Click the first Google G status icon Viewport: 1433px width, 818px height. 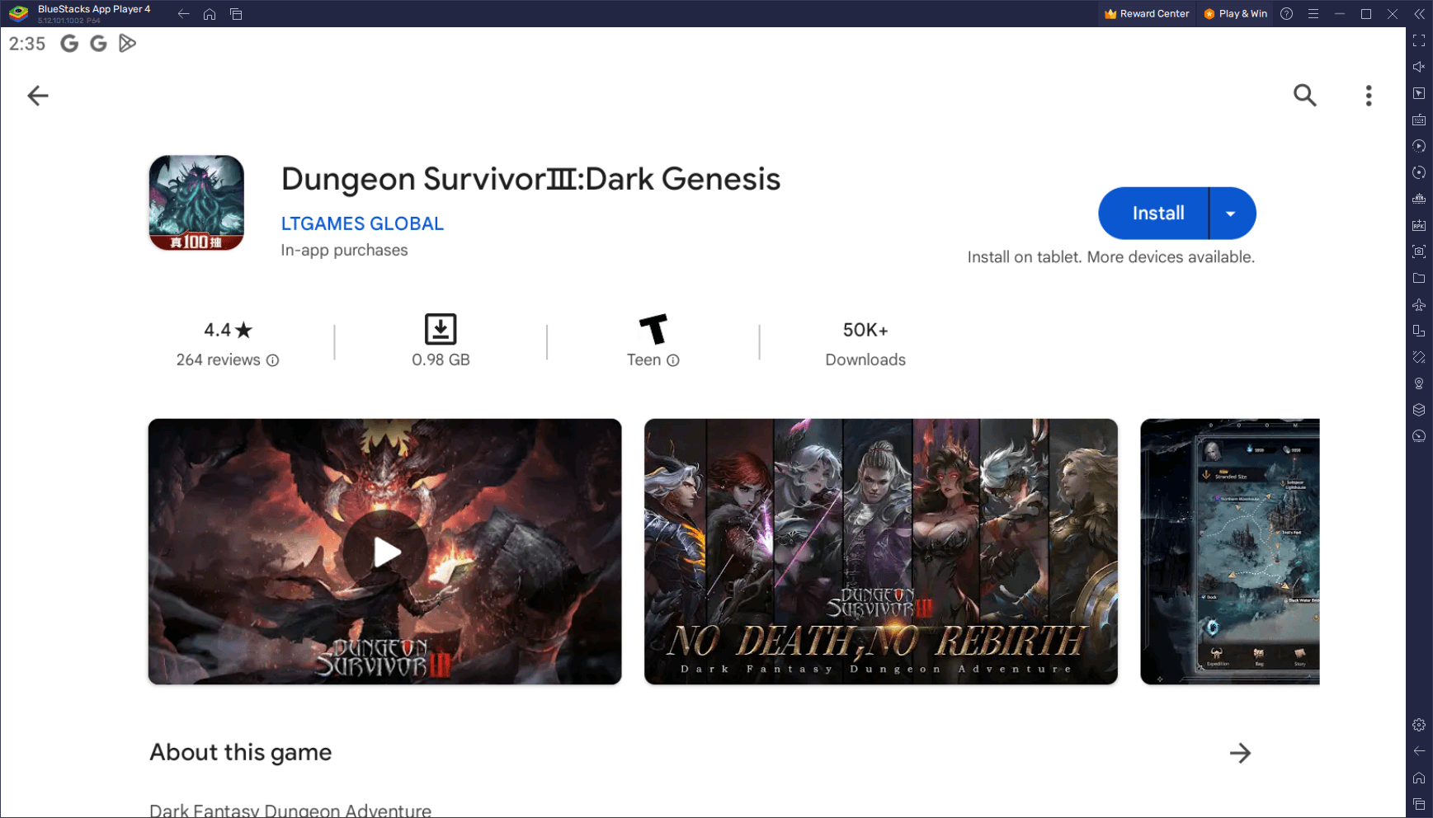[x=69, y=44]
